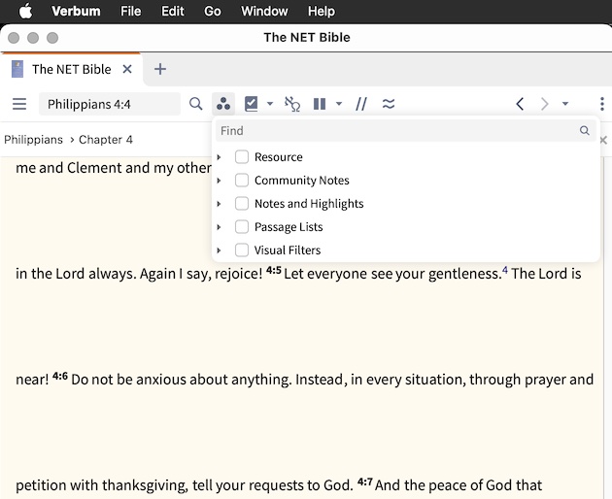Screen dimensions: 612x499
Task: Expand the Community Notes row arrow
Action: [x=219, y=181]
